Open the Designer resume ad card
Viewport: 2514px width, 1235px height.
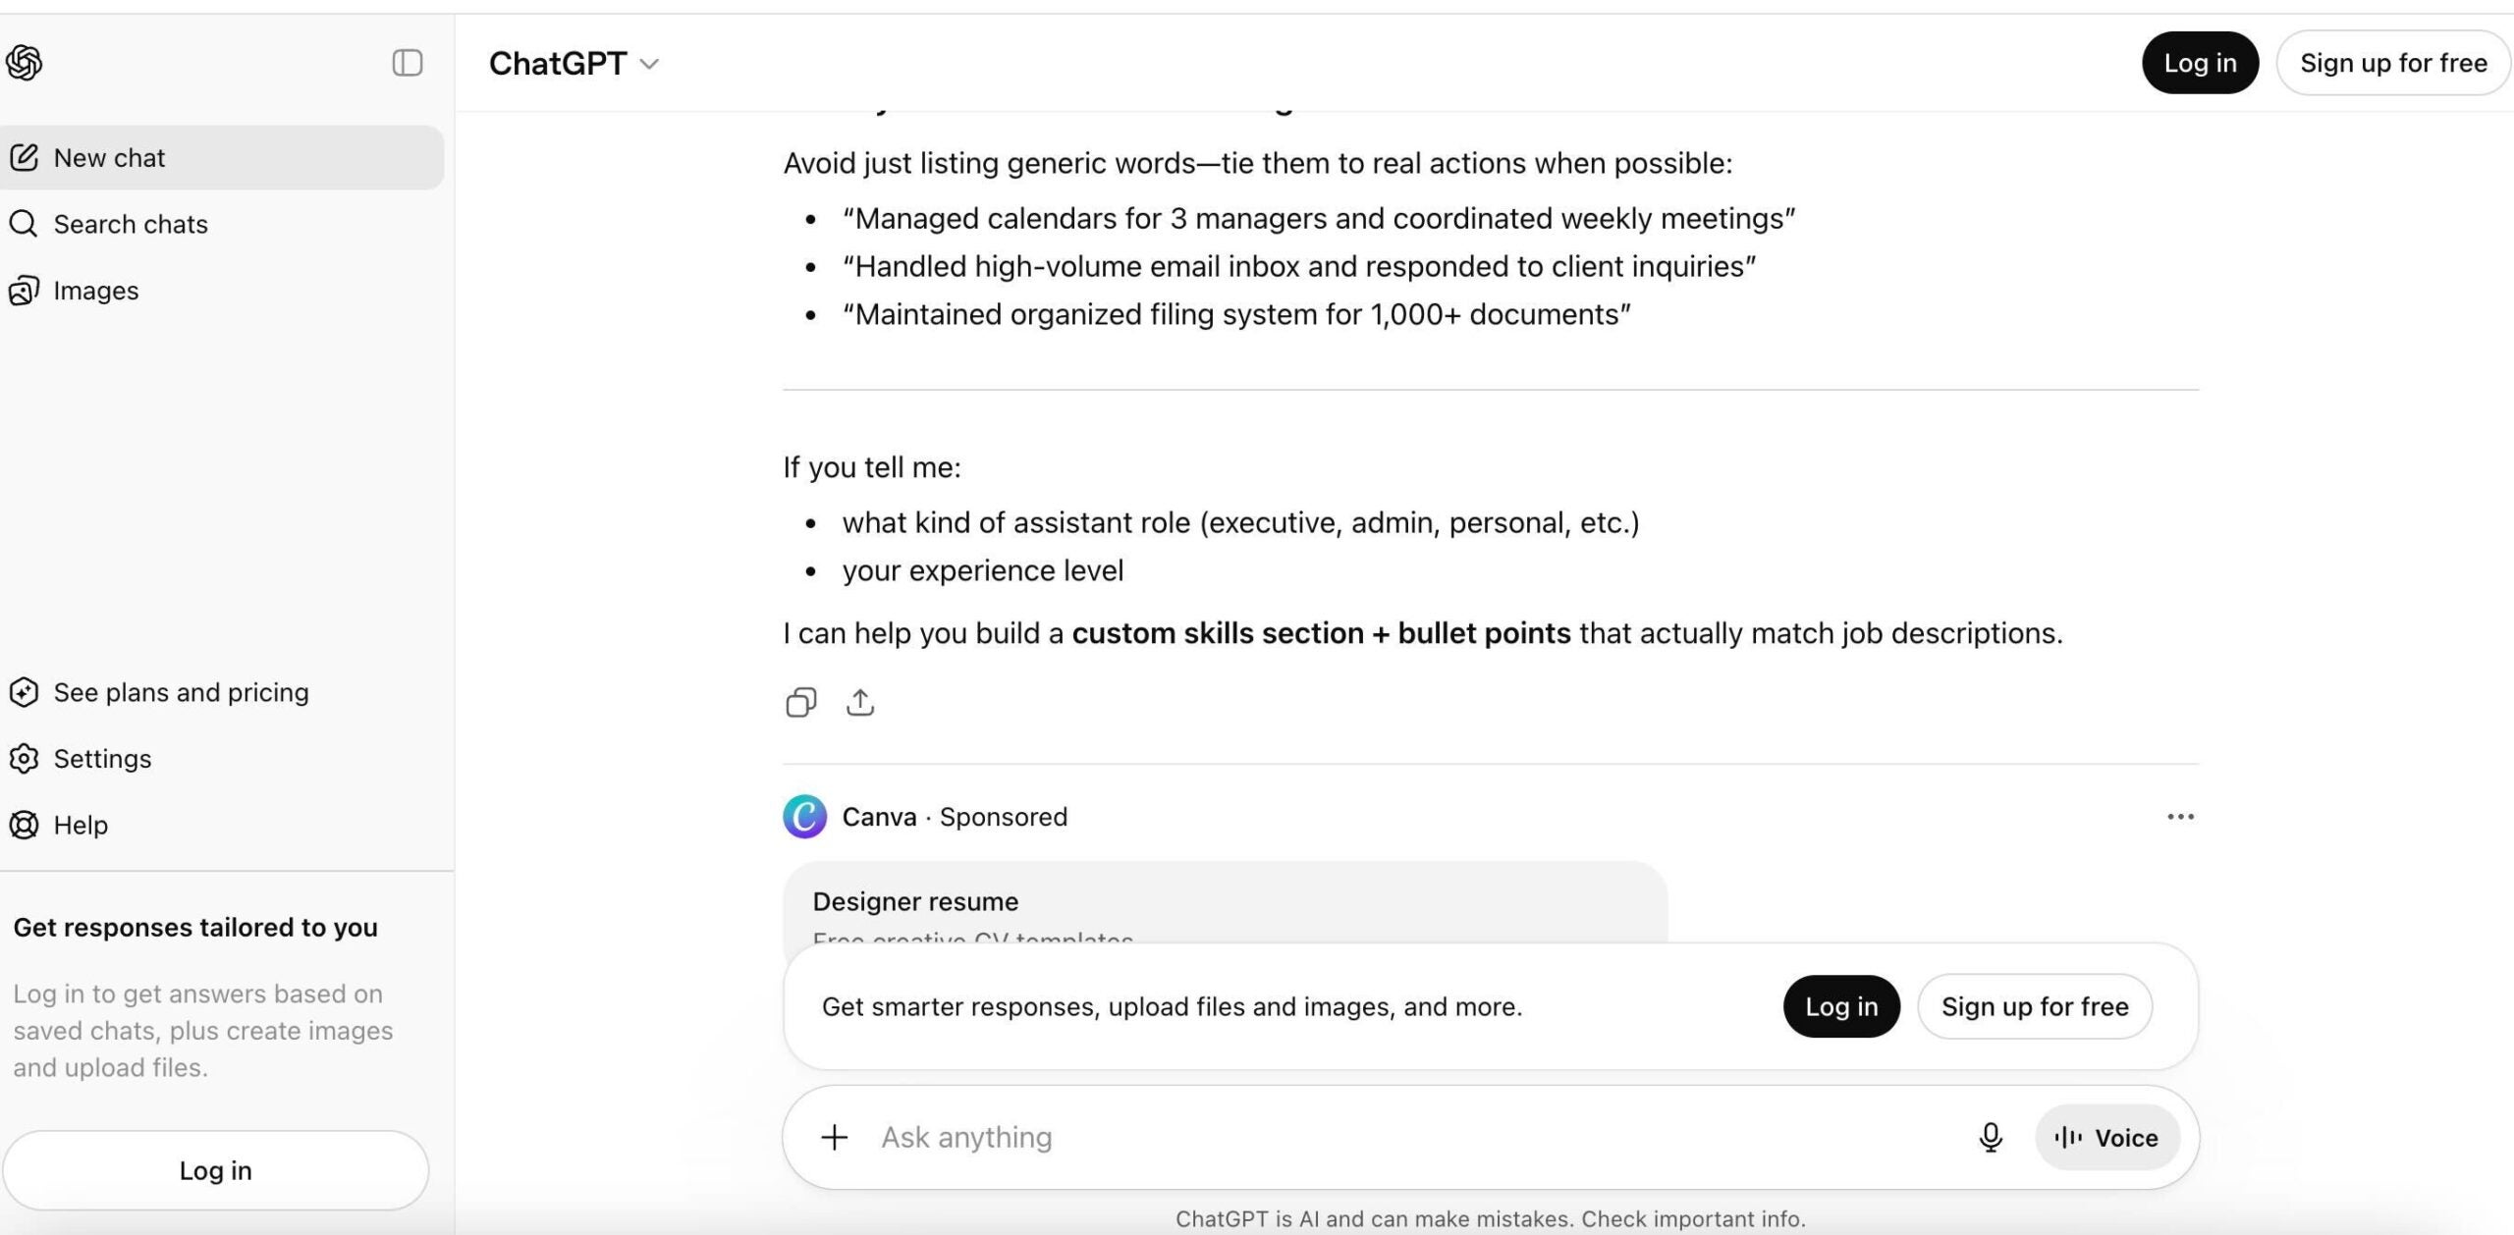[1224, 903]
